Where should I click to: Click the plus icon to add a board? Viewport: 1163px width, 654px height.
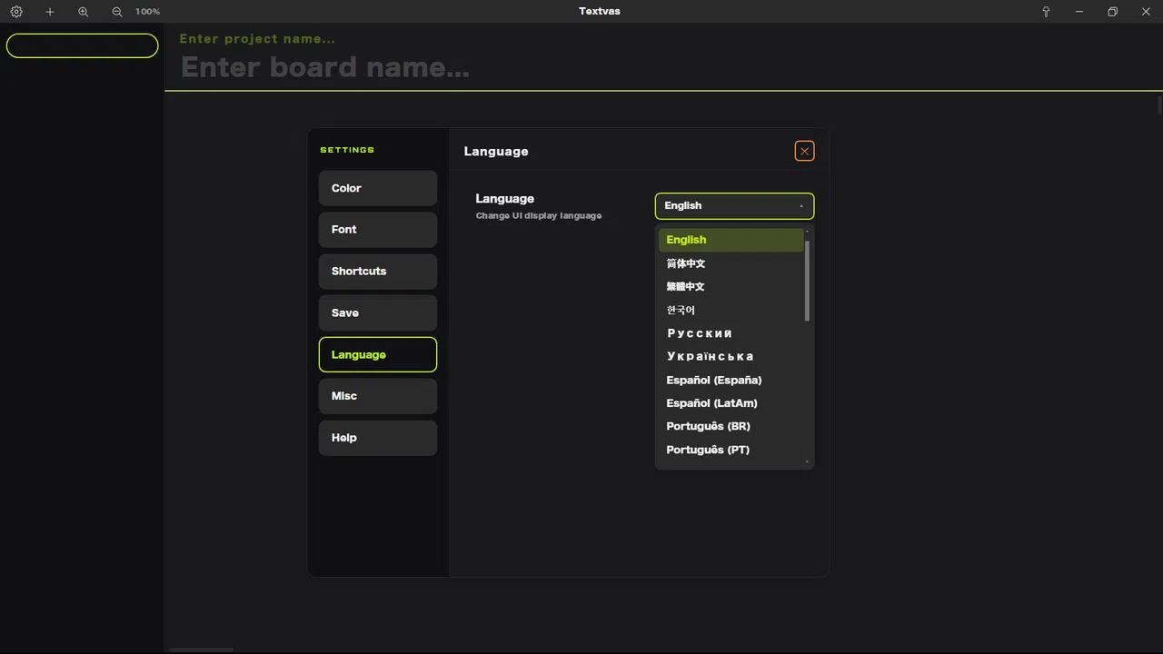point(50,12)
